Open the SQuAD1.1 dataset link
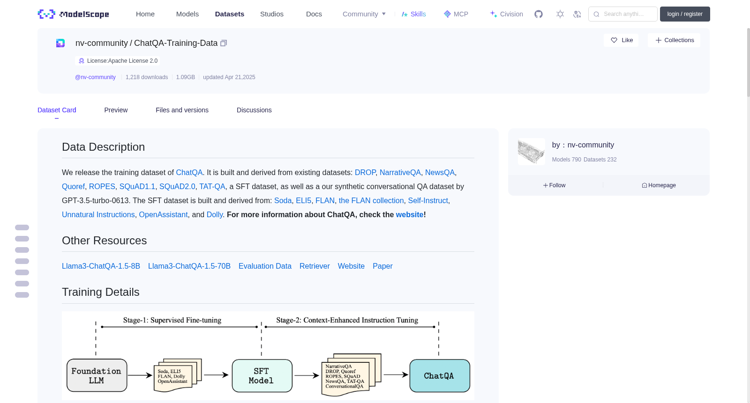 pyautogui.click(x=137, y=187)
